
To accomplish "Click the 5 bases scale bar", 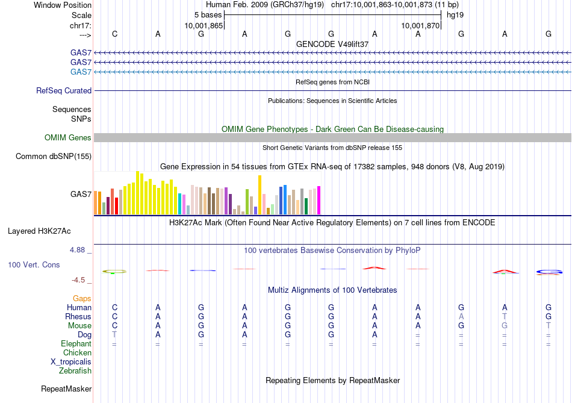I will coord(332,15).
